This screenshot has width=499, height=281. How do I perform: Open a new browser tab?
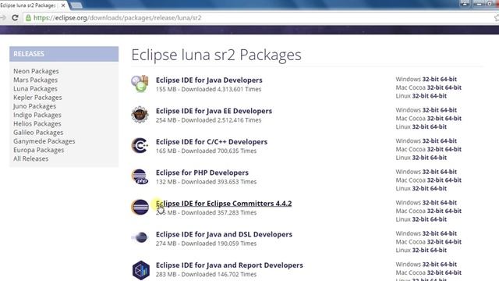point(76,5)
